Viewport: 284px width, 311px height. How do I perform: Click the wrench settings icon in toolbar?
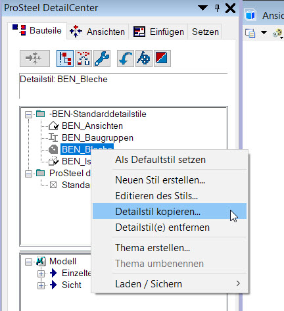(102, 59)
